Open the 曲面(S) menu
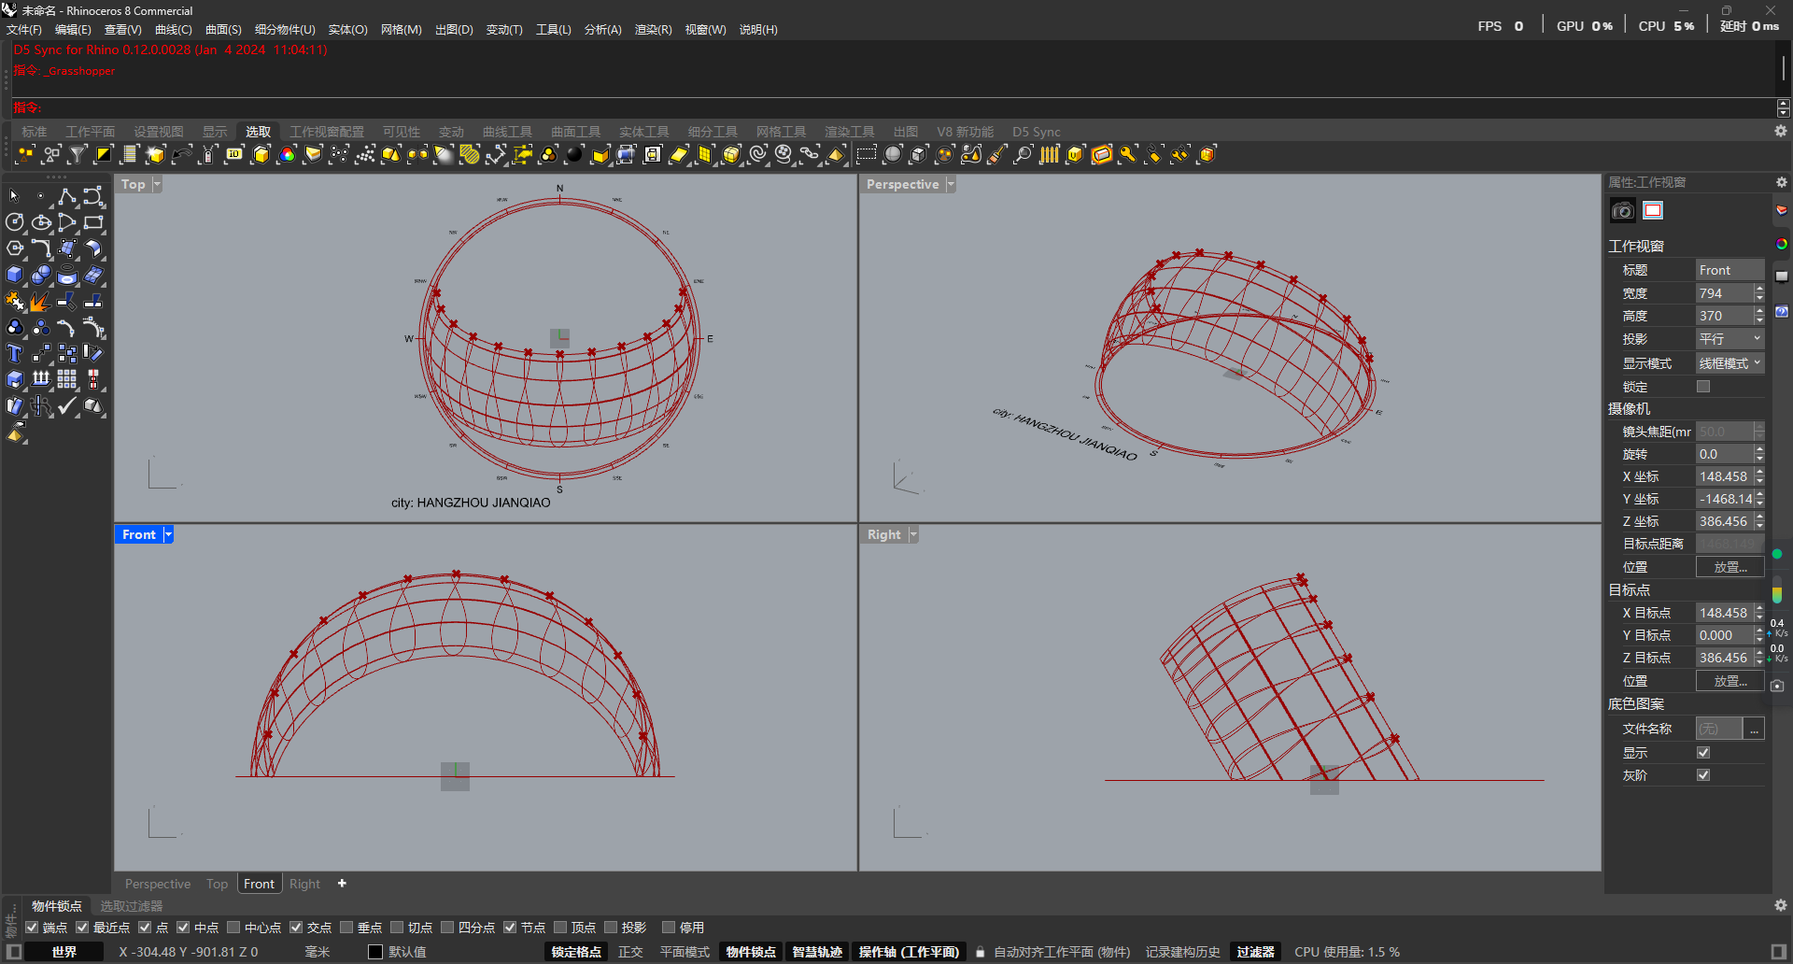Image resolution: width=1793 pixels, height=964 pixels. tap(223, 30)
